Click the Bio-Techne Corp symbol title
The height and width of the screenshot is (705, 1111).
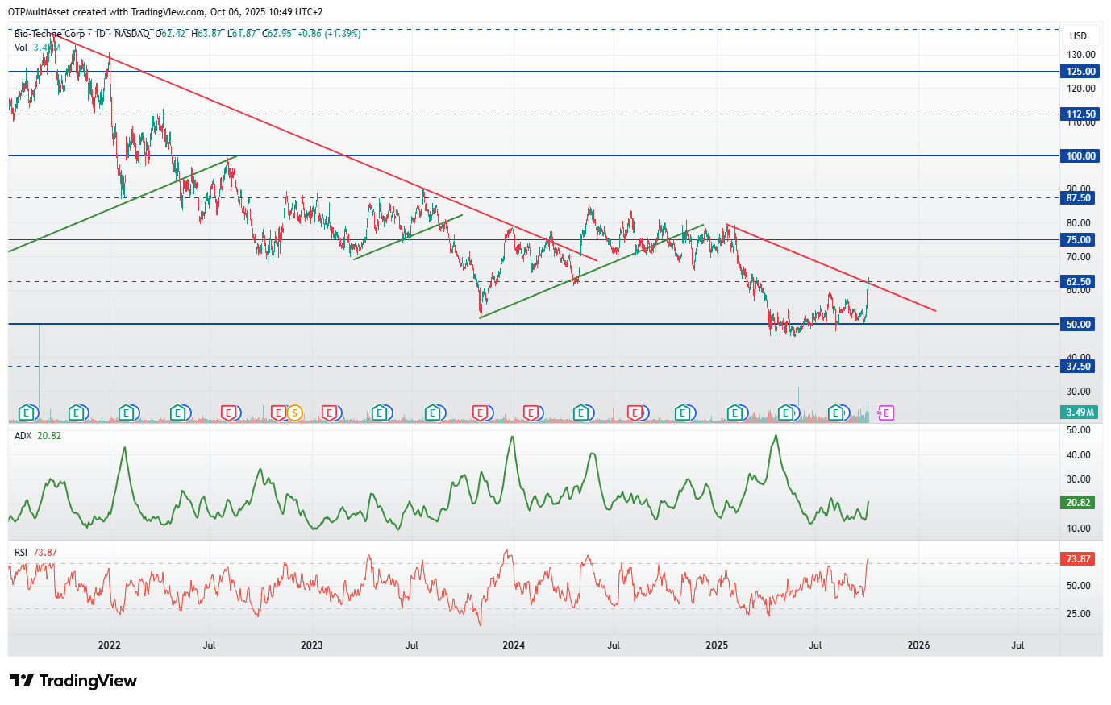pos(49,34)
